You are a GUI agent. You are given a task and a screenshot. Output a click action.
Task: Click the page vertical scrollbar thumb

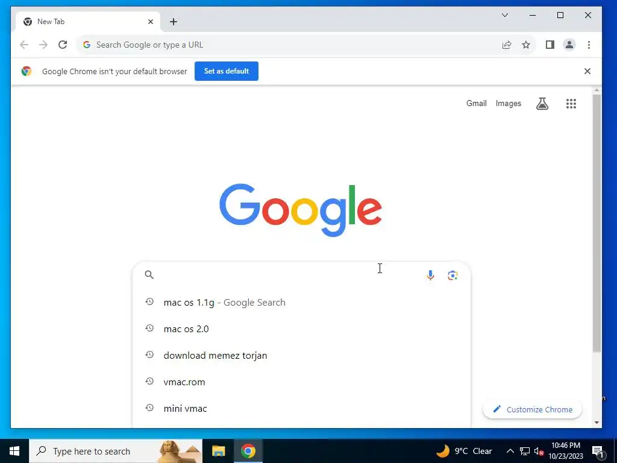[597, 222]
